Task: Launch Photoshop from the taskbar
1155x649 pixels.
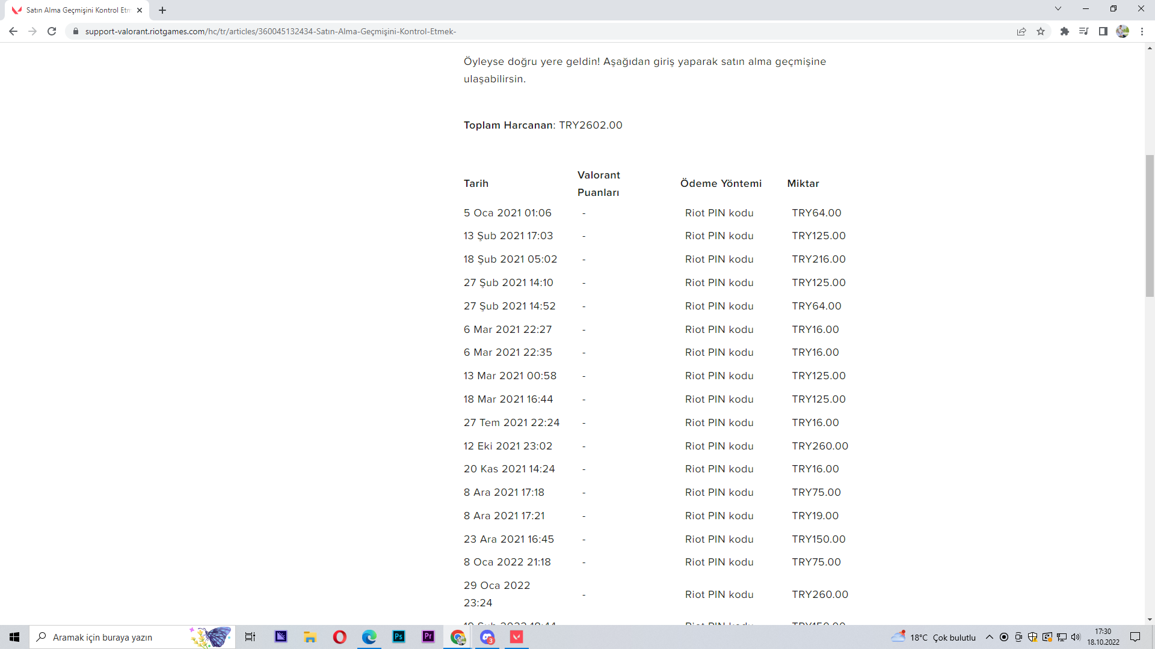Action: point(399,637)
